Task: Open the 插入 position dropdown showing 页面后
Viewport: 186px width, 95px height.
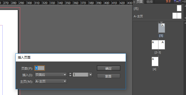Action: pos(51,75)
